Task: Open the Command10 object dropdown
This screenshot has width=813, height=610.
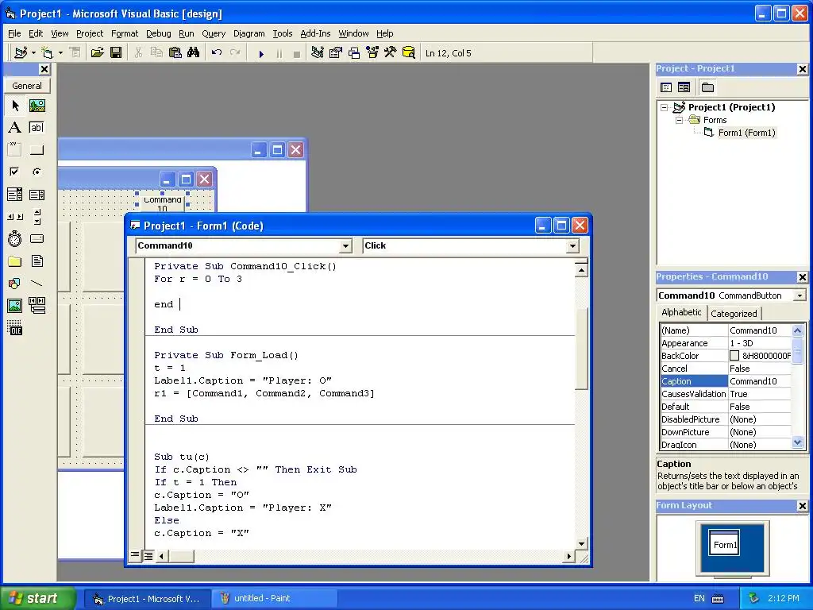Action: click(346, 246)
